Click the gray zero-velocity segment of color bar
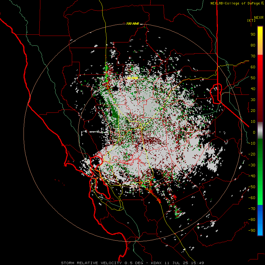This screenshot has width=265, height=265. coord(260,130)
